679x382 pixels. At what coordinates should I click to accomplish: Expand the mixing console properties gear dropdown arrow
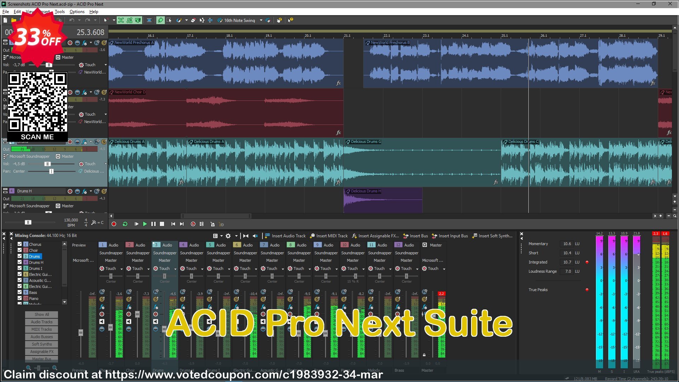coord(236,236)
